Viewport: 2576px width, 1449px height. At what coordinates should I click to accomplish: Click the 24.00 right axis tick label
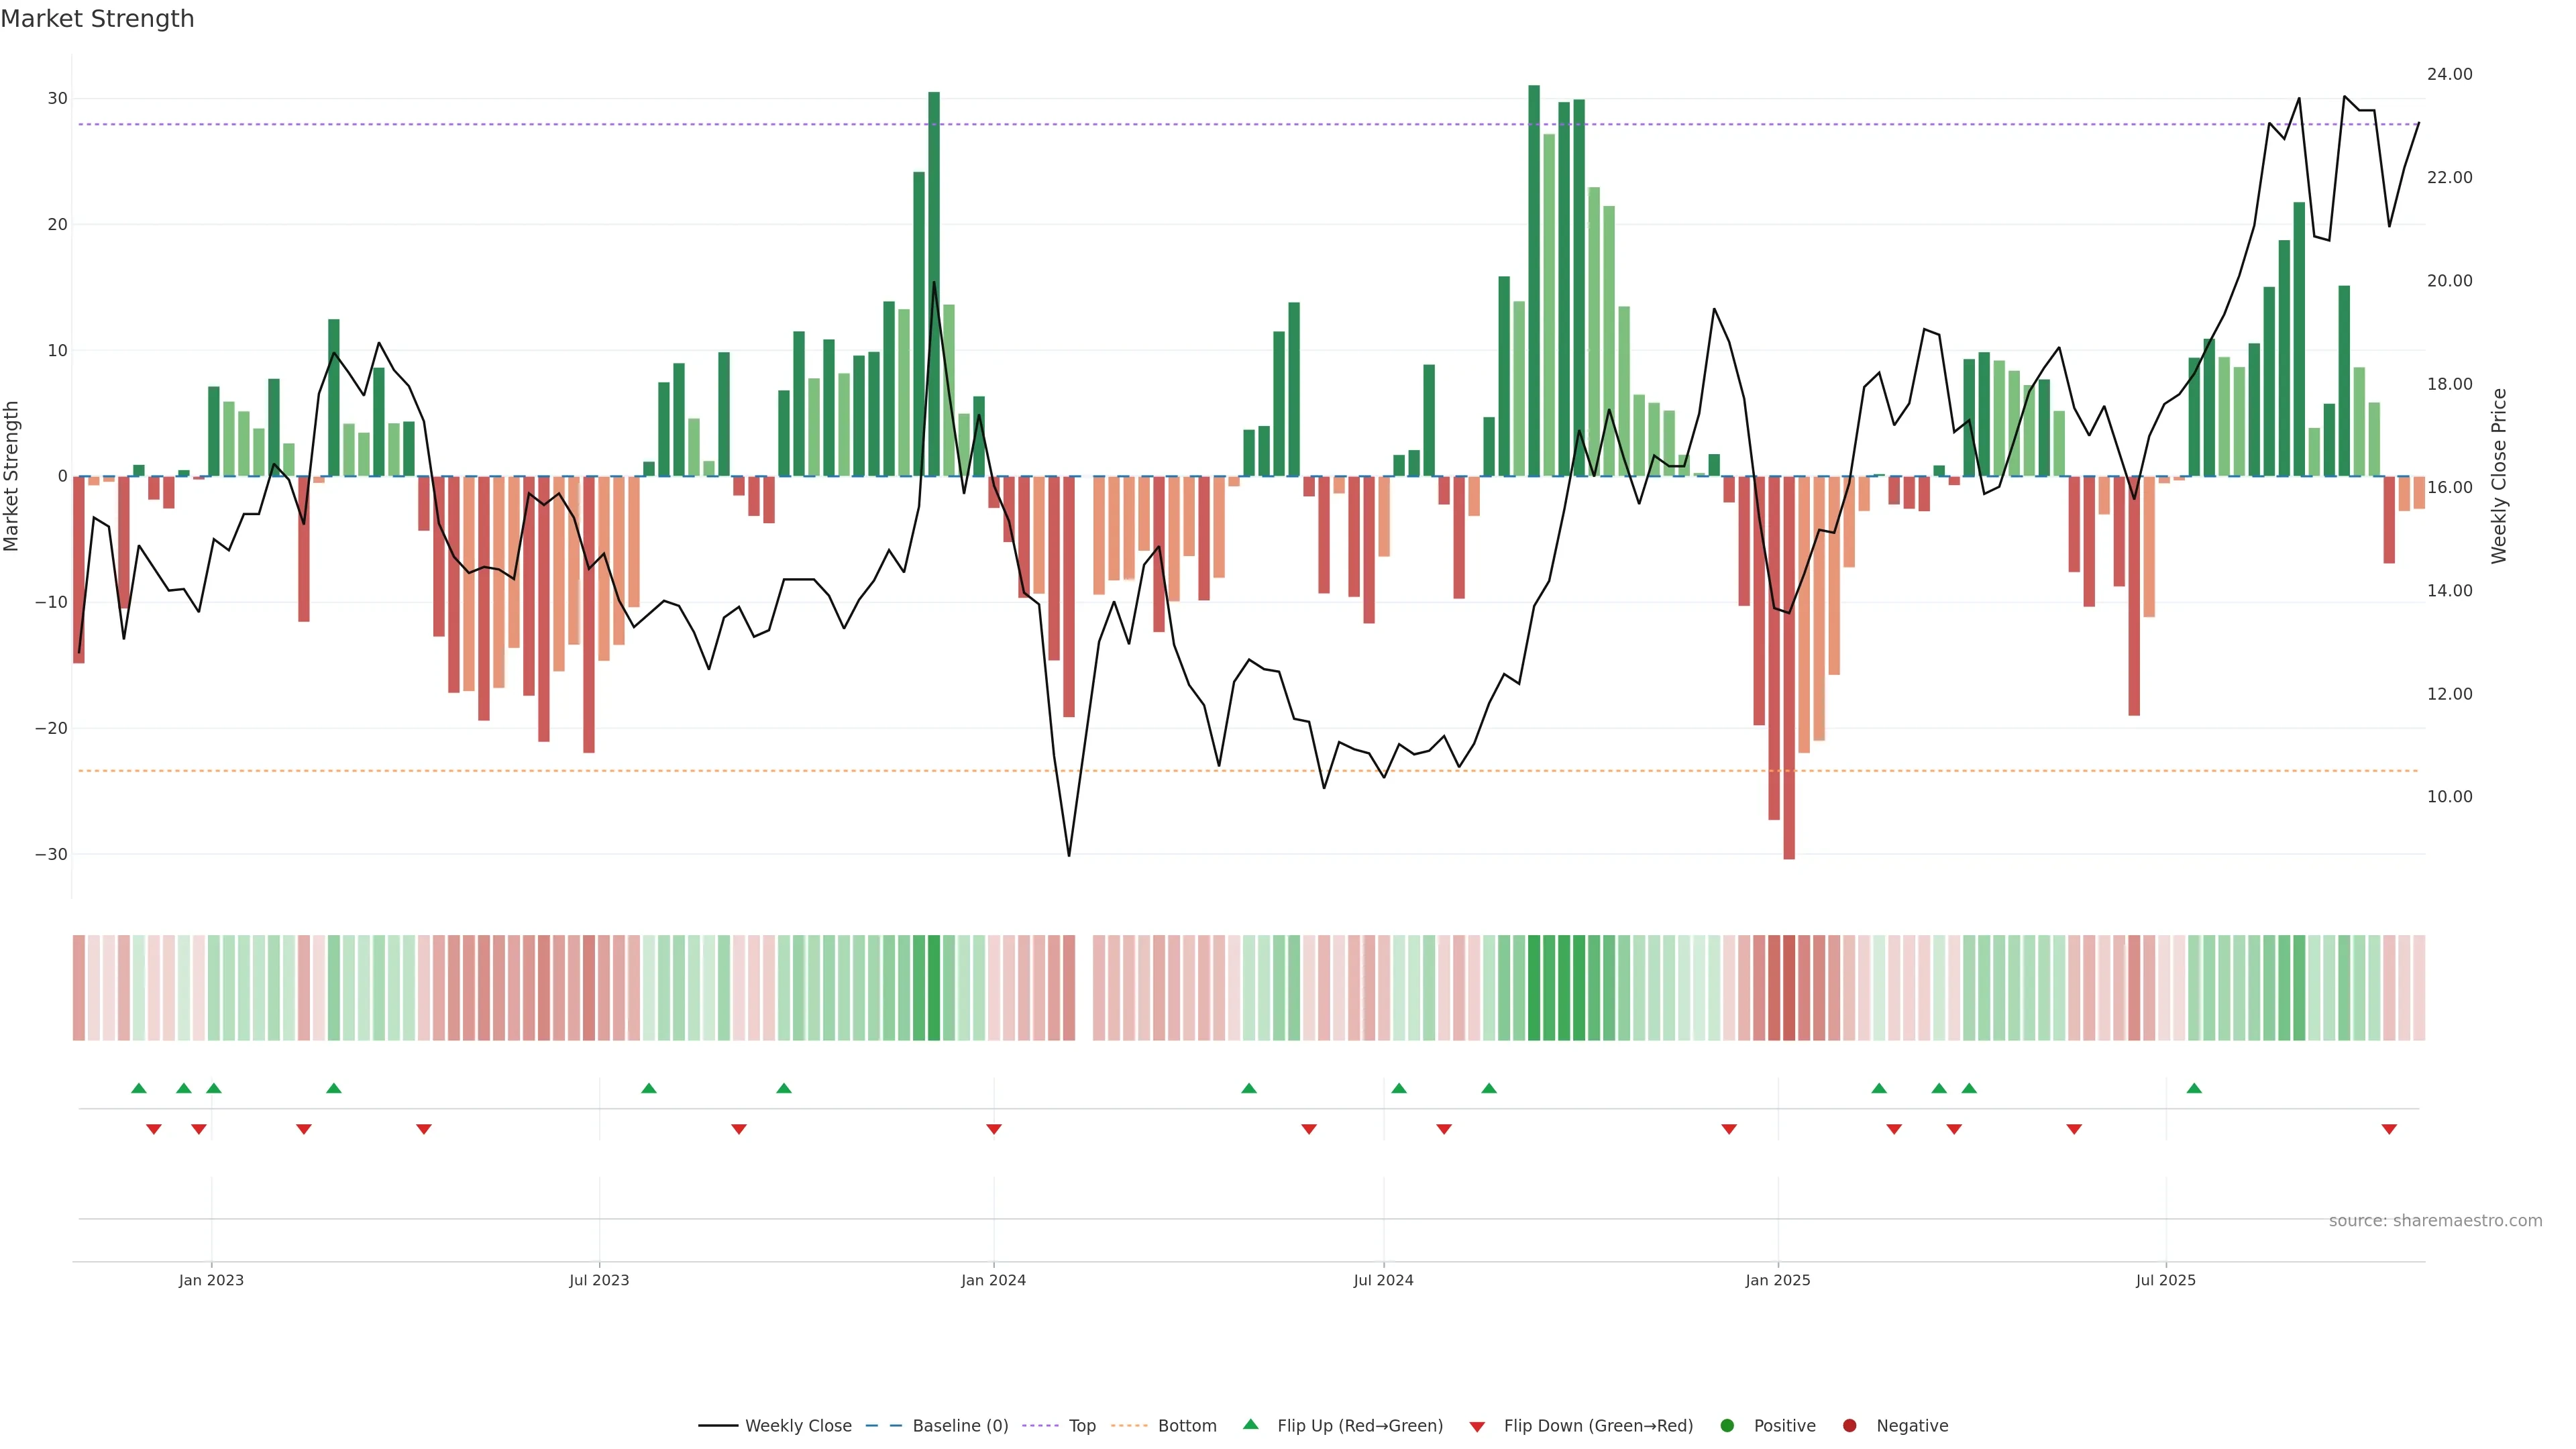2449,74
